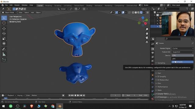This screenshot has width=195, height=109.
Task: Select the Measure tool
Action: pyautogui.click(x=4, y=54)
